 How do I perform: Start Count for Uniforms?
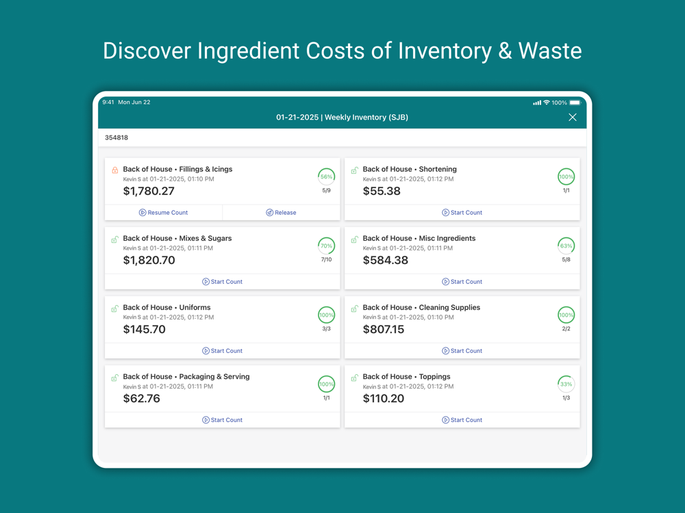[222, 351]
